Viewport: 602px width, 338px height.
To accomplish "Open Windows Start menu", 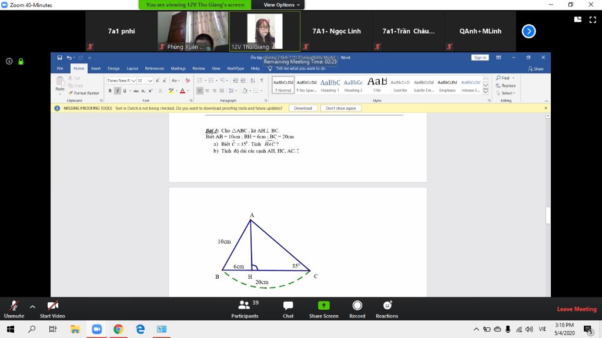I will pos(11,329).
